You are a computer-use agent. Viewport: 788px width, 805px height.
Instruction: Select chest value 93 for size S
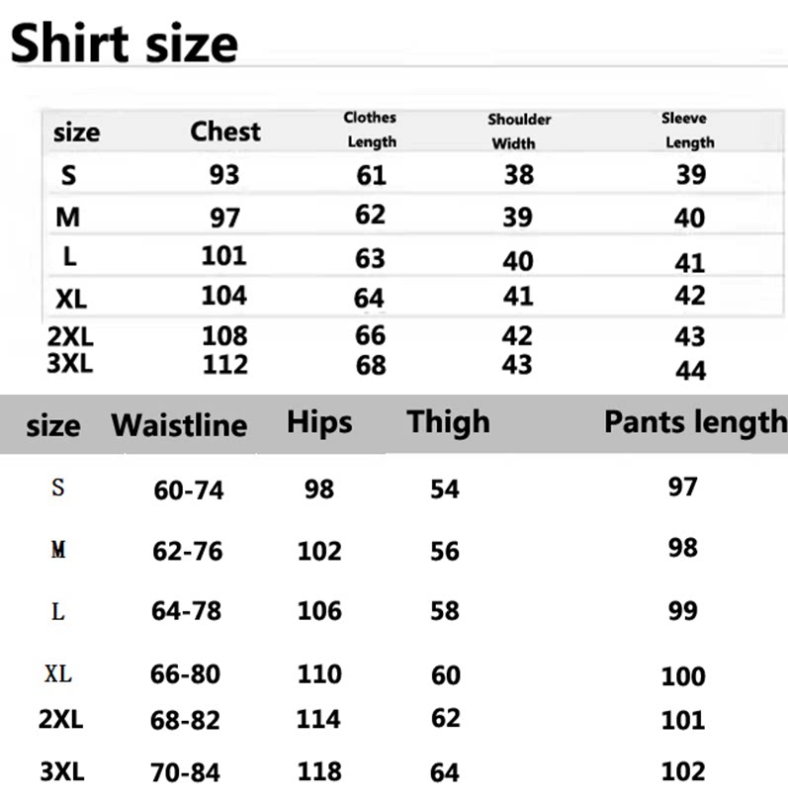point(223,175)
